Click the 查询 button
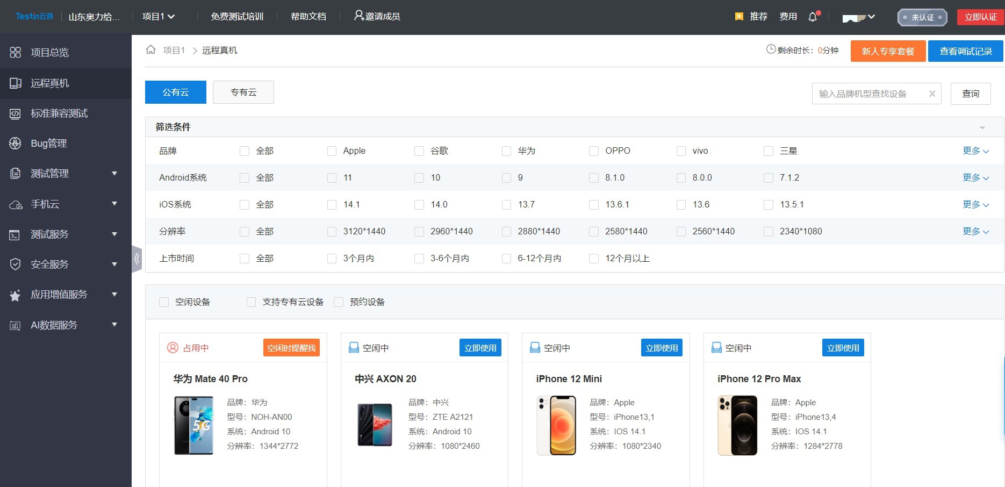The width and height of the screenshot is (1005, 487). coord(971,94)
